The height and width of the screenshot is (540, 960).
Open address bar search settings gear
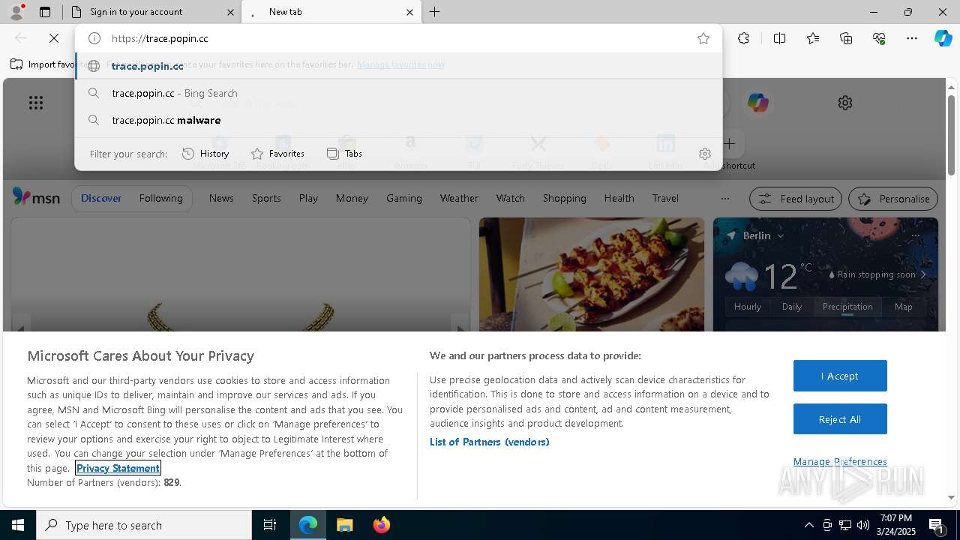(704, 154)
